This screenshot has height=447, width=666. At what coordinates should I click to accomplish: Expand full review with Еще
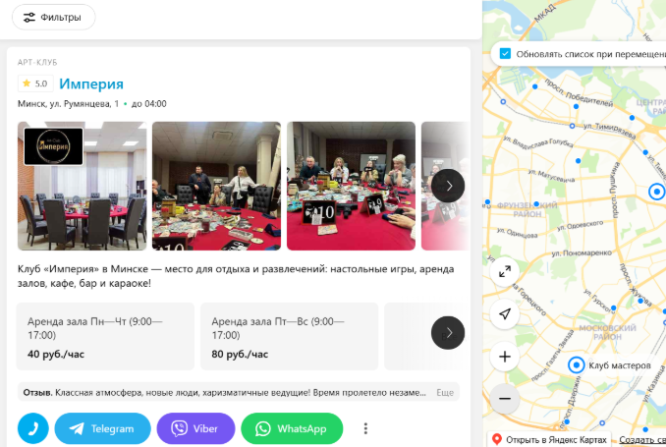click(x=445, y=393)
